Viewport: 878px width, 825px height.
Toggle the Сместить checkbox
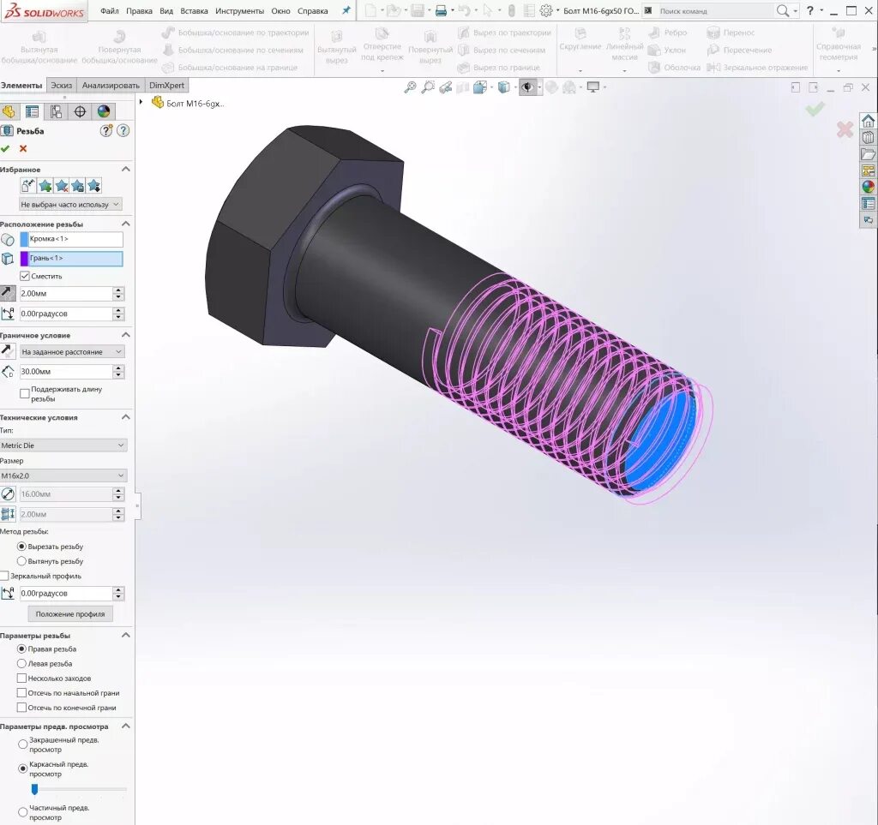(25, 276)
